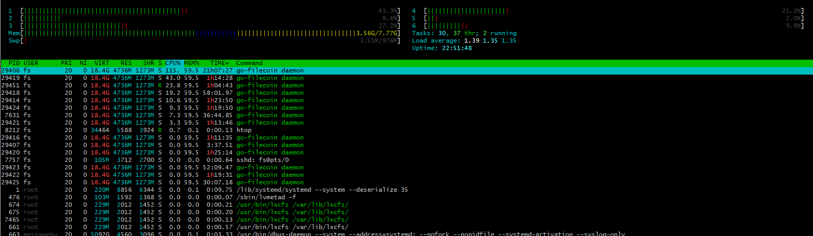Select go-filecoin process with PID 7631
The height and width of the screenshot is (236, 813).
pyautogui.click(x=406, y=115)
